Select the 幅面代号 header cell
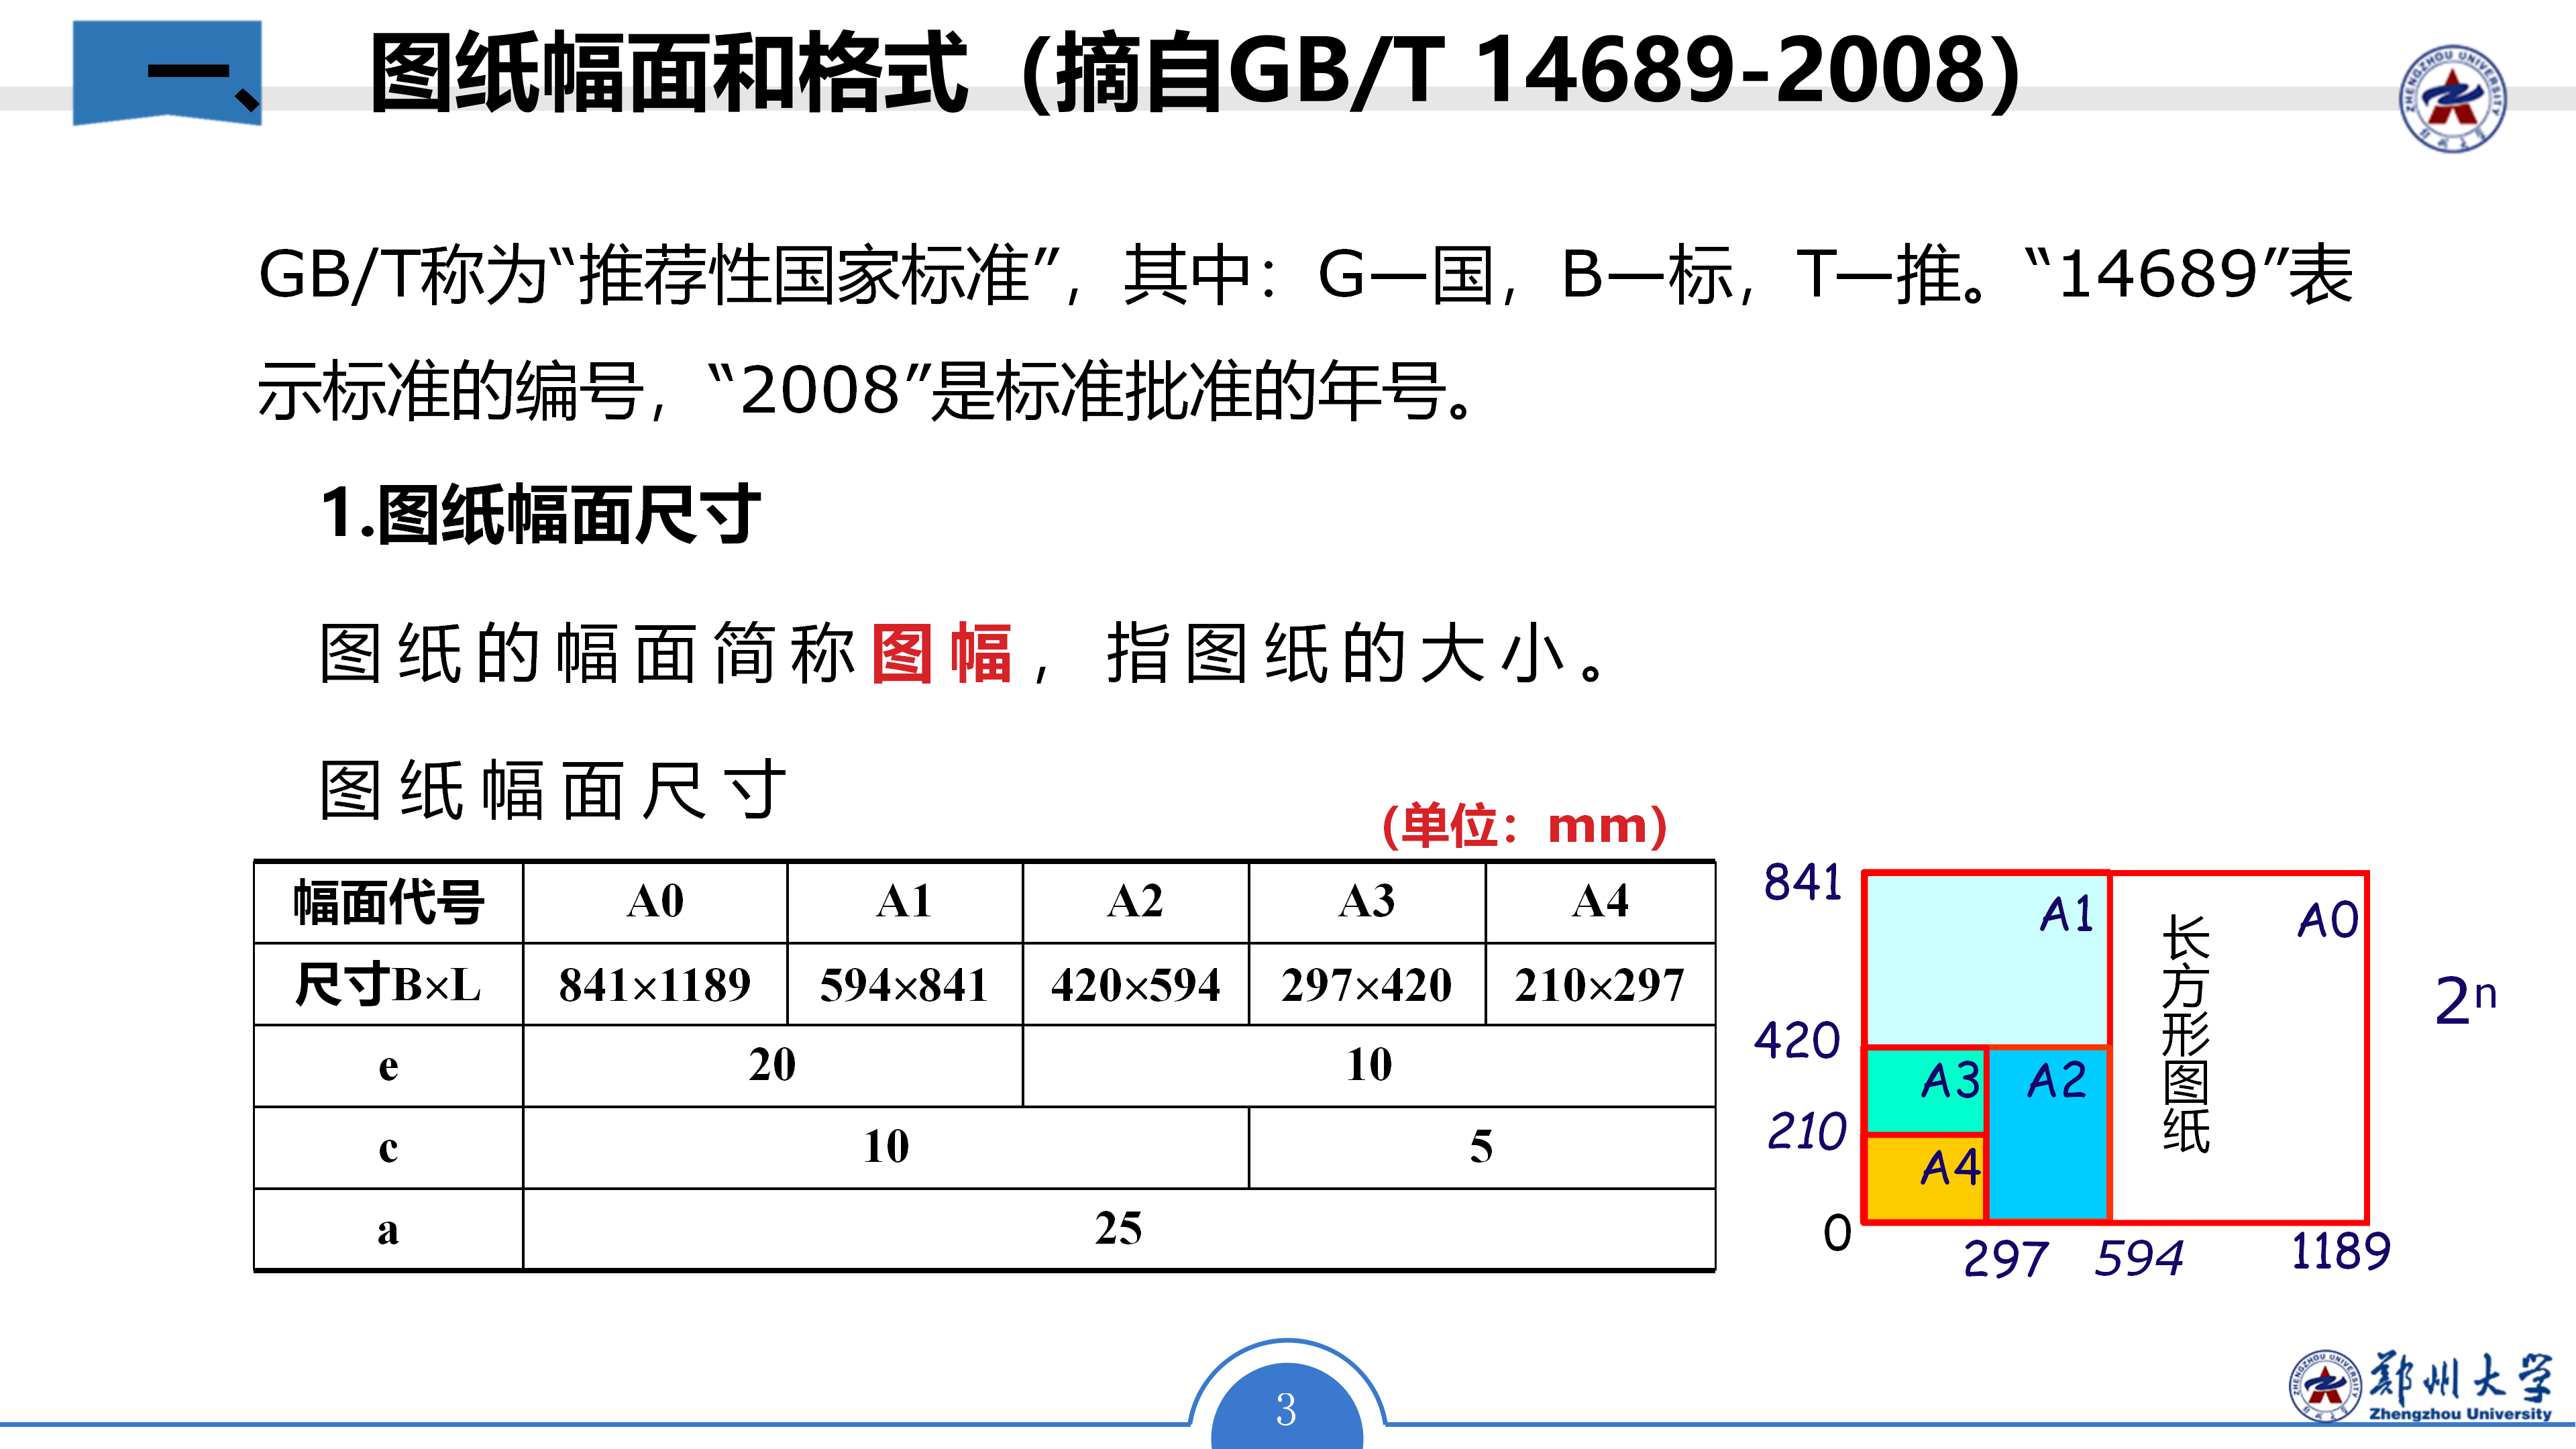Screen dimensions: 2576x1449 tap(388, 902)
